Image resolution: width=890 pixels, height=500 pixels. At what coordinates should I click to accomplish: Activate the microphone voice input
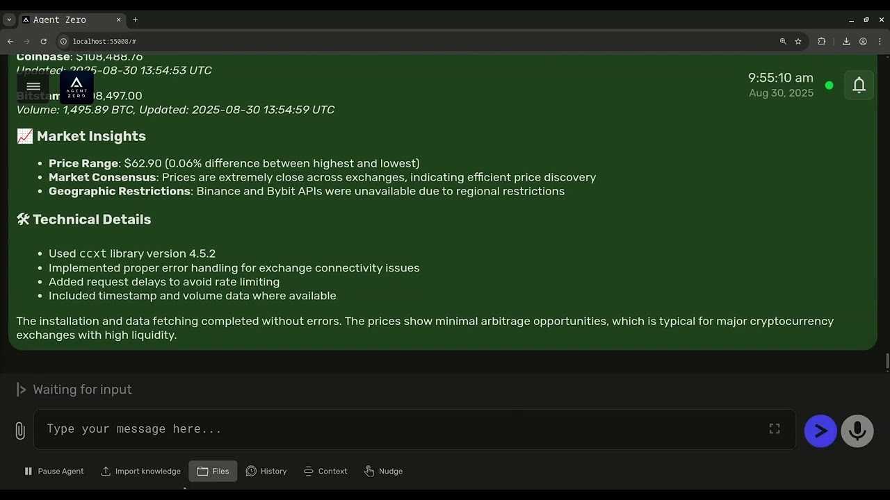point(857,431)
